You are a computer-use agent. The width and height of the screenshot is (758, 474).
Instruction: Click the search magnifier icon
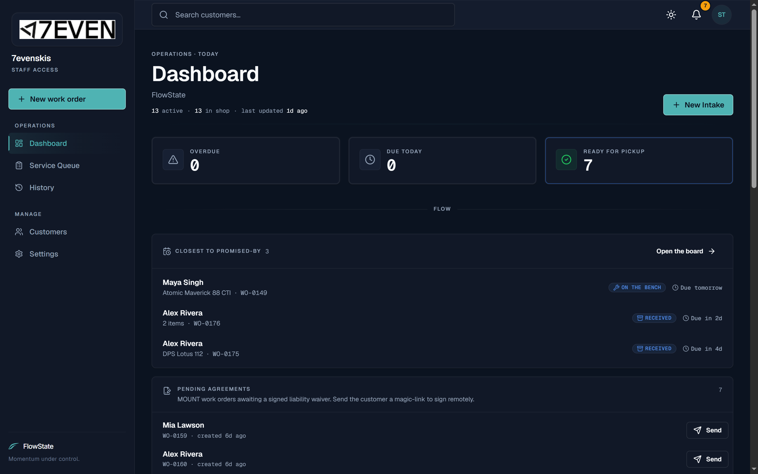point(164,15)
